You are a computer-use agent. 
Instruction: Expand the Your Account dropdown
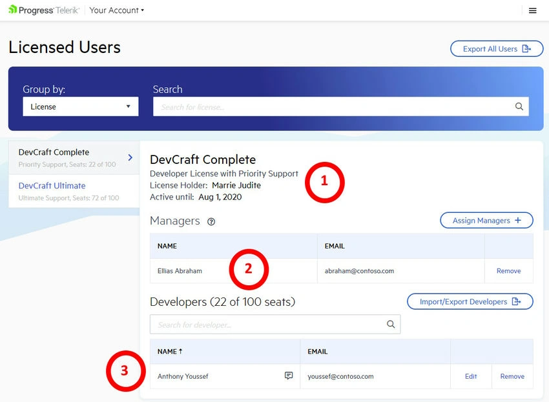(x=117, y=10)
